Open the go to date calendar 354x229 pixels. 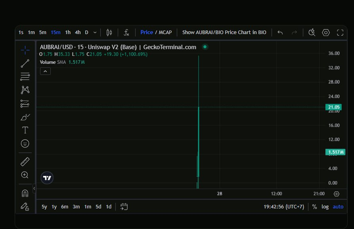[x=124, y=206]
